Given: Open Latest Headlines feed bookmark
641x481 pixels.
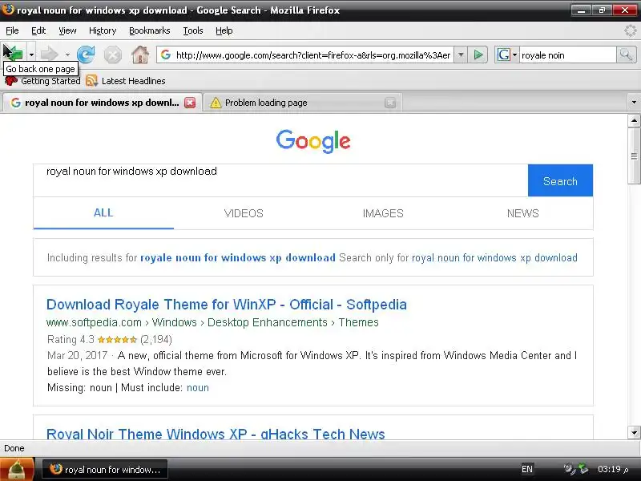Looking at the screenshot, I should pyautogui.click(x=126, y=81).
